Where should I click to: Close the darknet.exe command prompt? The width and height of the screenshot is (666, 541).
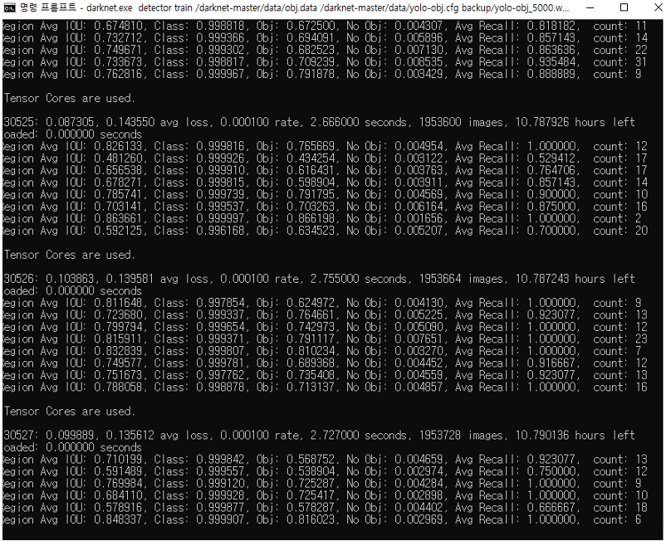coord(656,8)
